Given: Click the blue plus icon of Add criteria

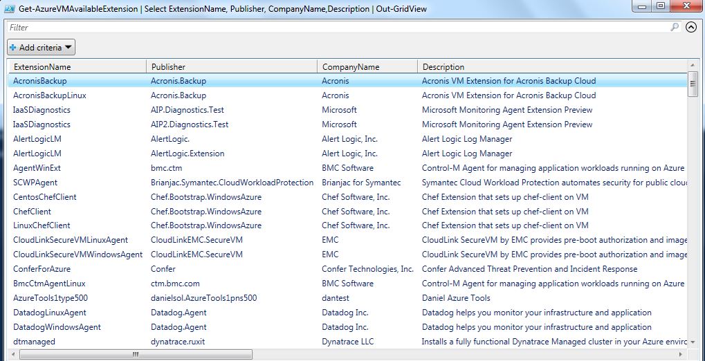Looking at the screenshot, I should [x=12, y=47].
